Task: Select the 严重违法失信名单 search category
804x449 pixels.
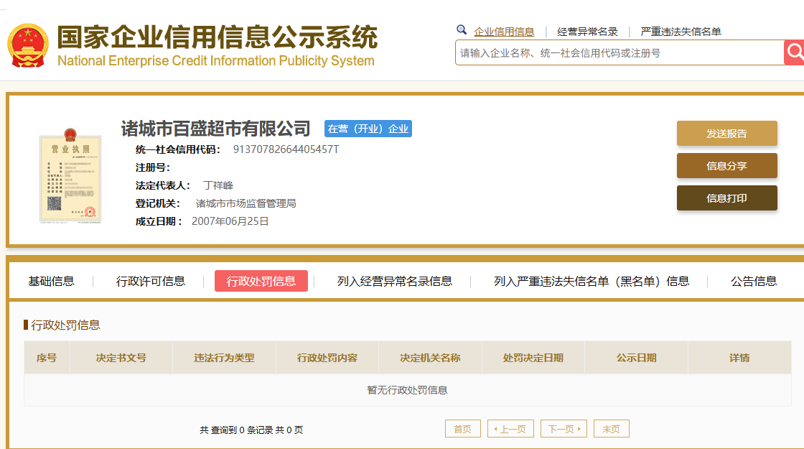Action: coord(681,32)
